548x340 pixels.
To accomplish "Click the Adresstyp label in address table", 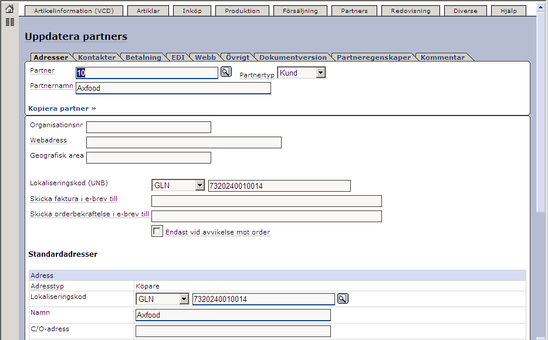I will (47, 286).
